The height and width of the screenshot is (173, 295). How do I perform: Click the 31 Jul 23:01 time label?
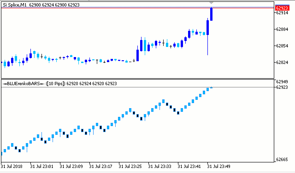pyautogui.click(x=42, y=167)
